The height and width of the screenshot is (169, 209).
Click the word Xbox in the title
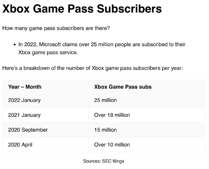(16, 9)
